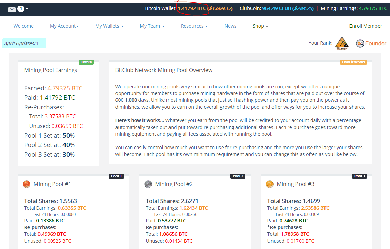This screenshot has height=249, width=390.
Task: Click Unused: 0.01700 BTC in Pool 3
Action: point(291,241)
